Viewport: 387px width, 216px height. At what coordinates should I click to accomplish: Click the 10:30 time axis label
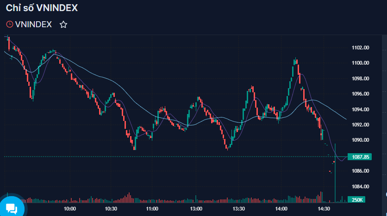111,209
